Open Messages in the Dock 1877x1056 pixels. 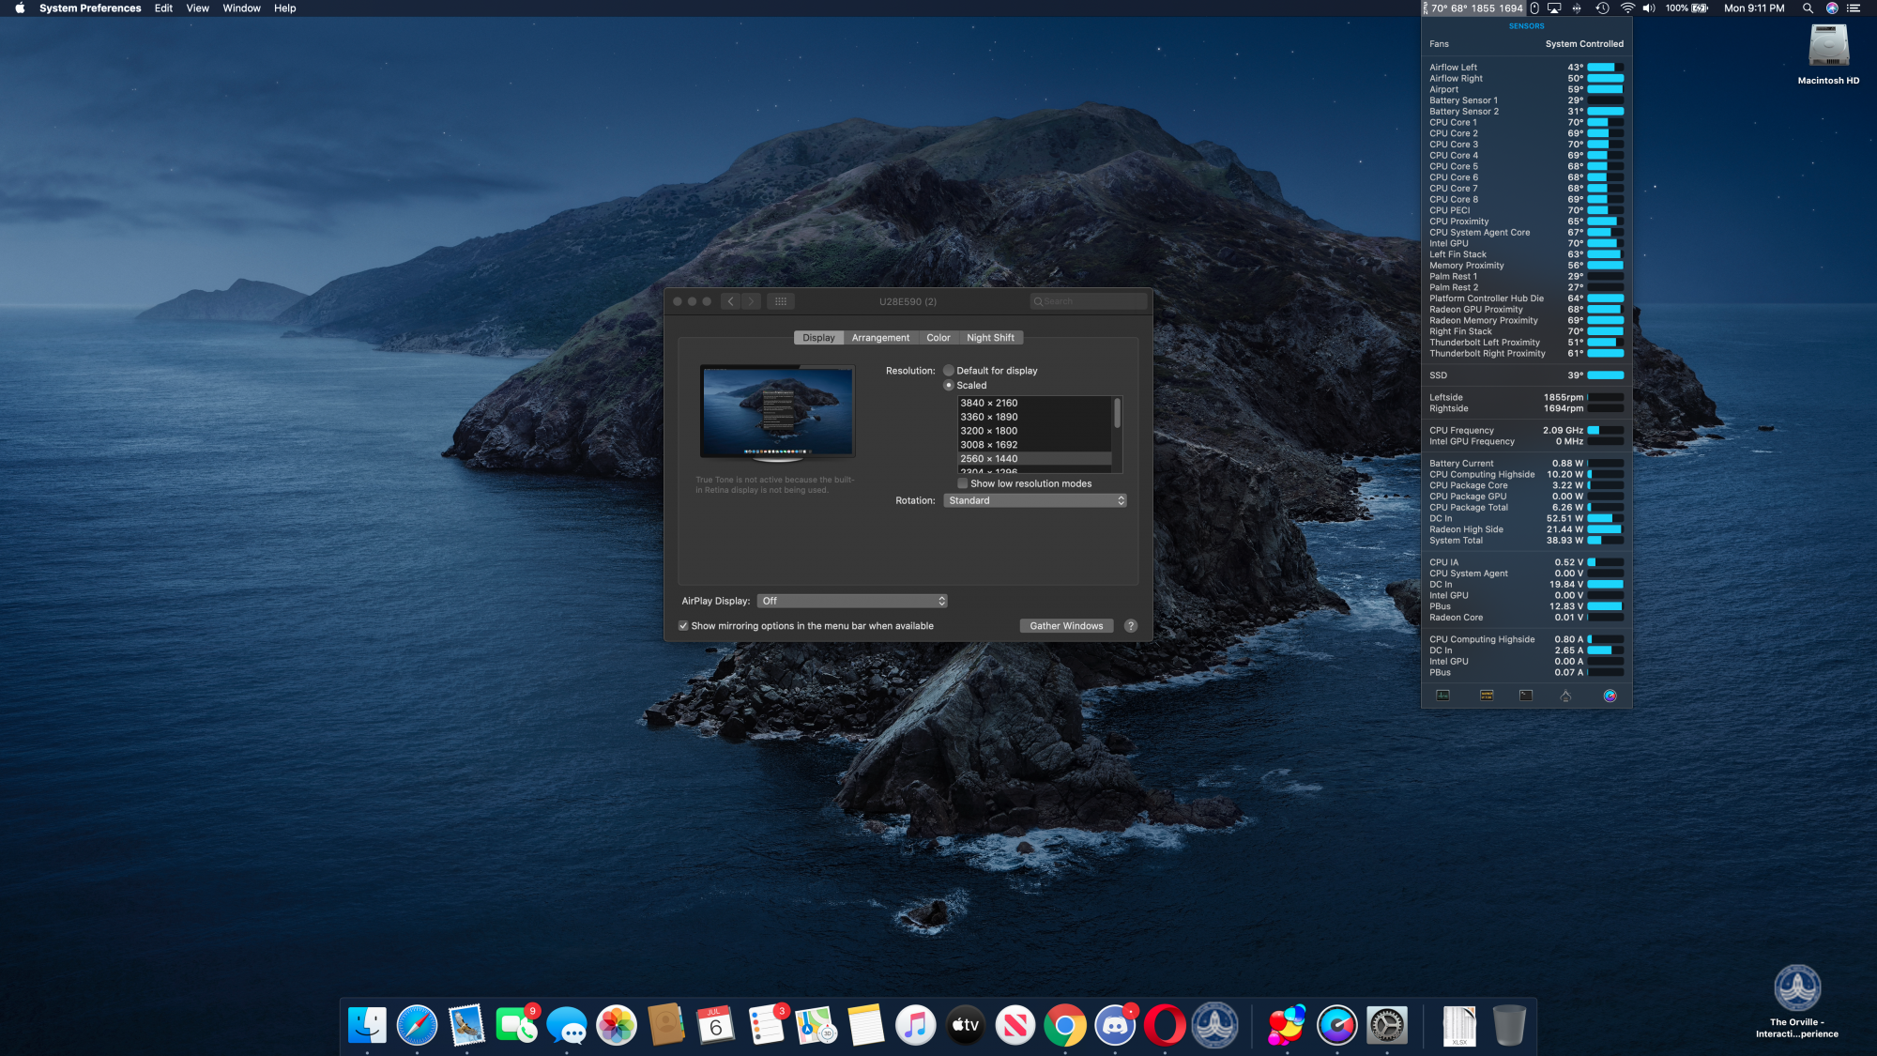[x=567, y=1025]
